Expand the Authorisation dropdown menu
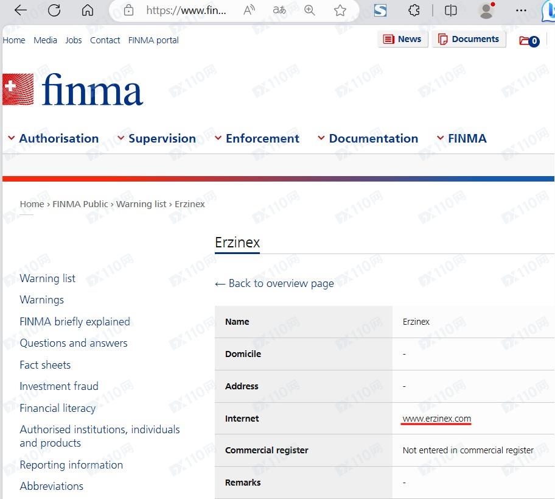The width and height of the screenshot is (555, 499). 54,138
